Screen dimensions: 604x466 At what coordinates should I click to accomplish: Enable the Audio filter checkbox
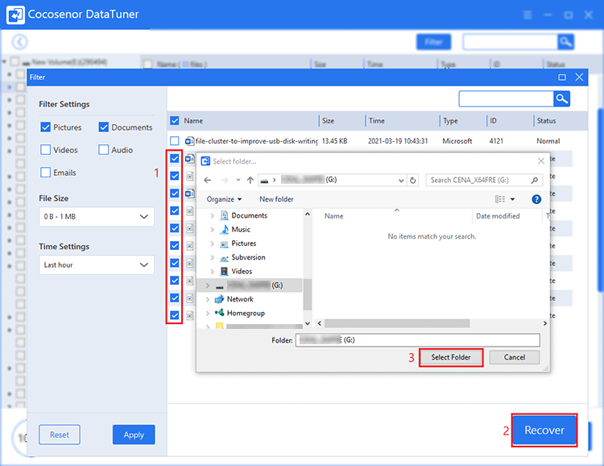pyautogui.click(x=103, y=150)
